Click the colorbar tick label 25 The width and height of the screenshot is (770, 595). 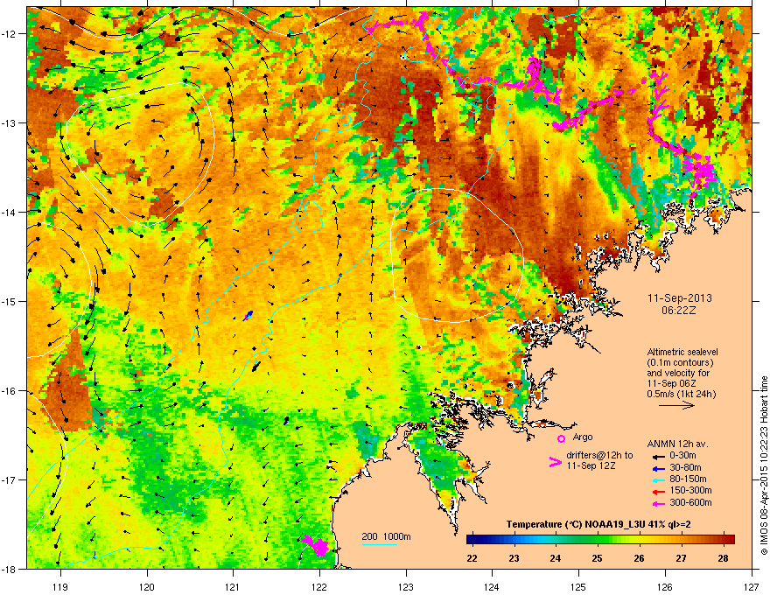[x=597, y=558]
